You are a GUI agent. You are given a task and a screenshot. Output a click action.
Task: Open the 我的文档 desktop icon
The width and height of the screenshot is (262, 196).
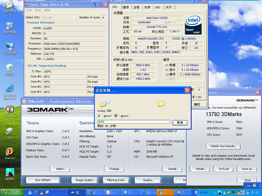[x=10, y=7]
